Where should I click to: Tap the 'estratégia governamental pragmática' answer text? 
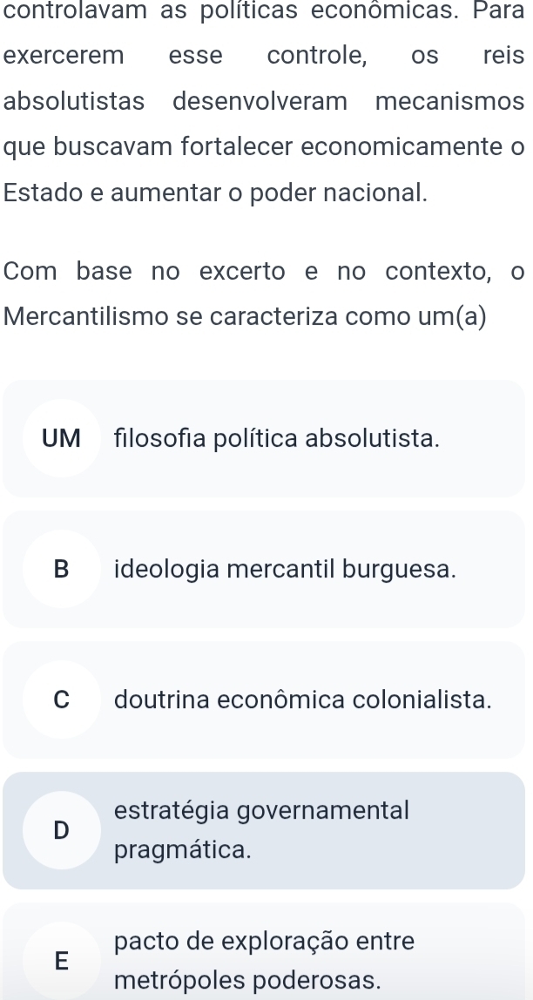click(261, 829)
